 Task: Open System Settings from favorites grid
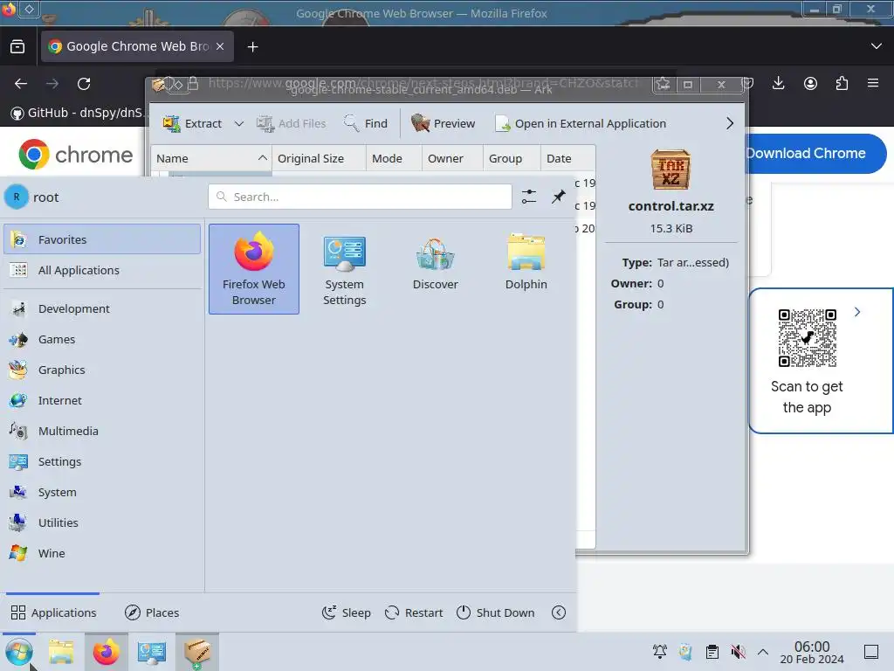click(344, 269)
